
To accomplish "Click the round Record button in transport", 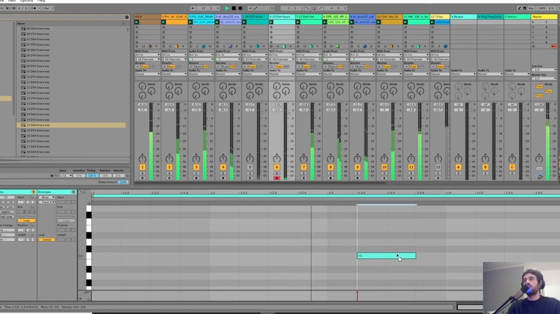I will (240, 8).
